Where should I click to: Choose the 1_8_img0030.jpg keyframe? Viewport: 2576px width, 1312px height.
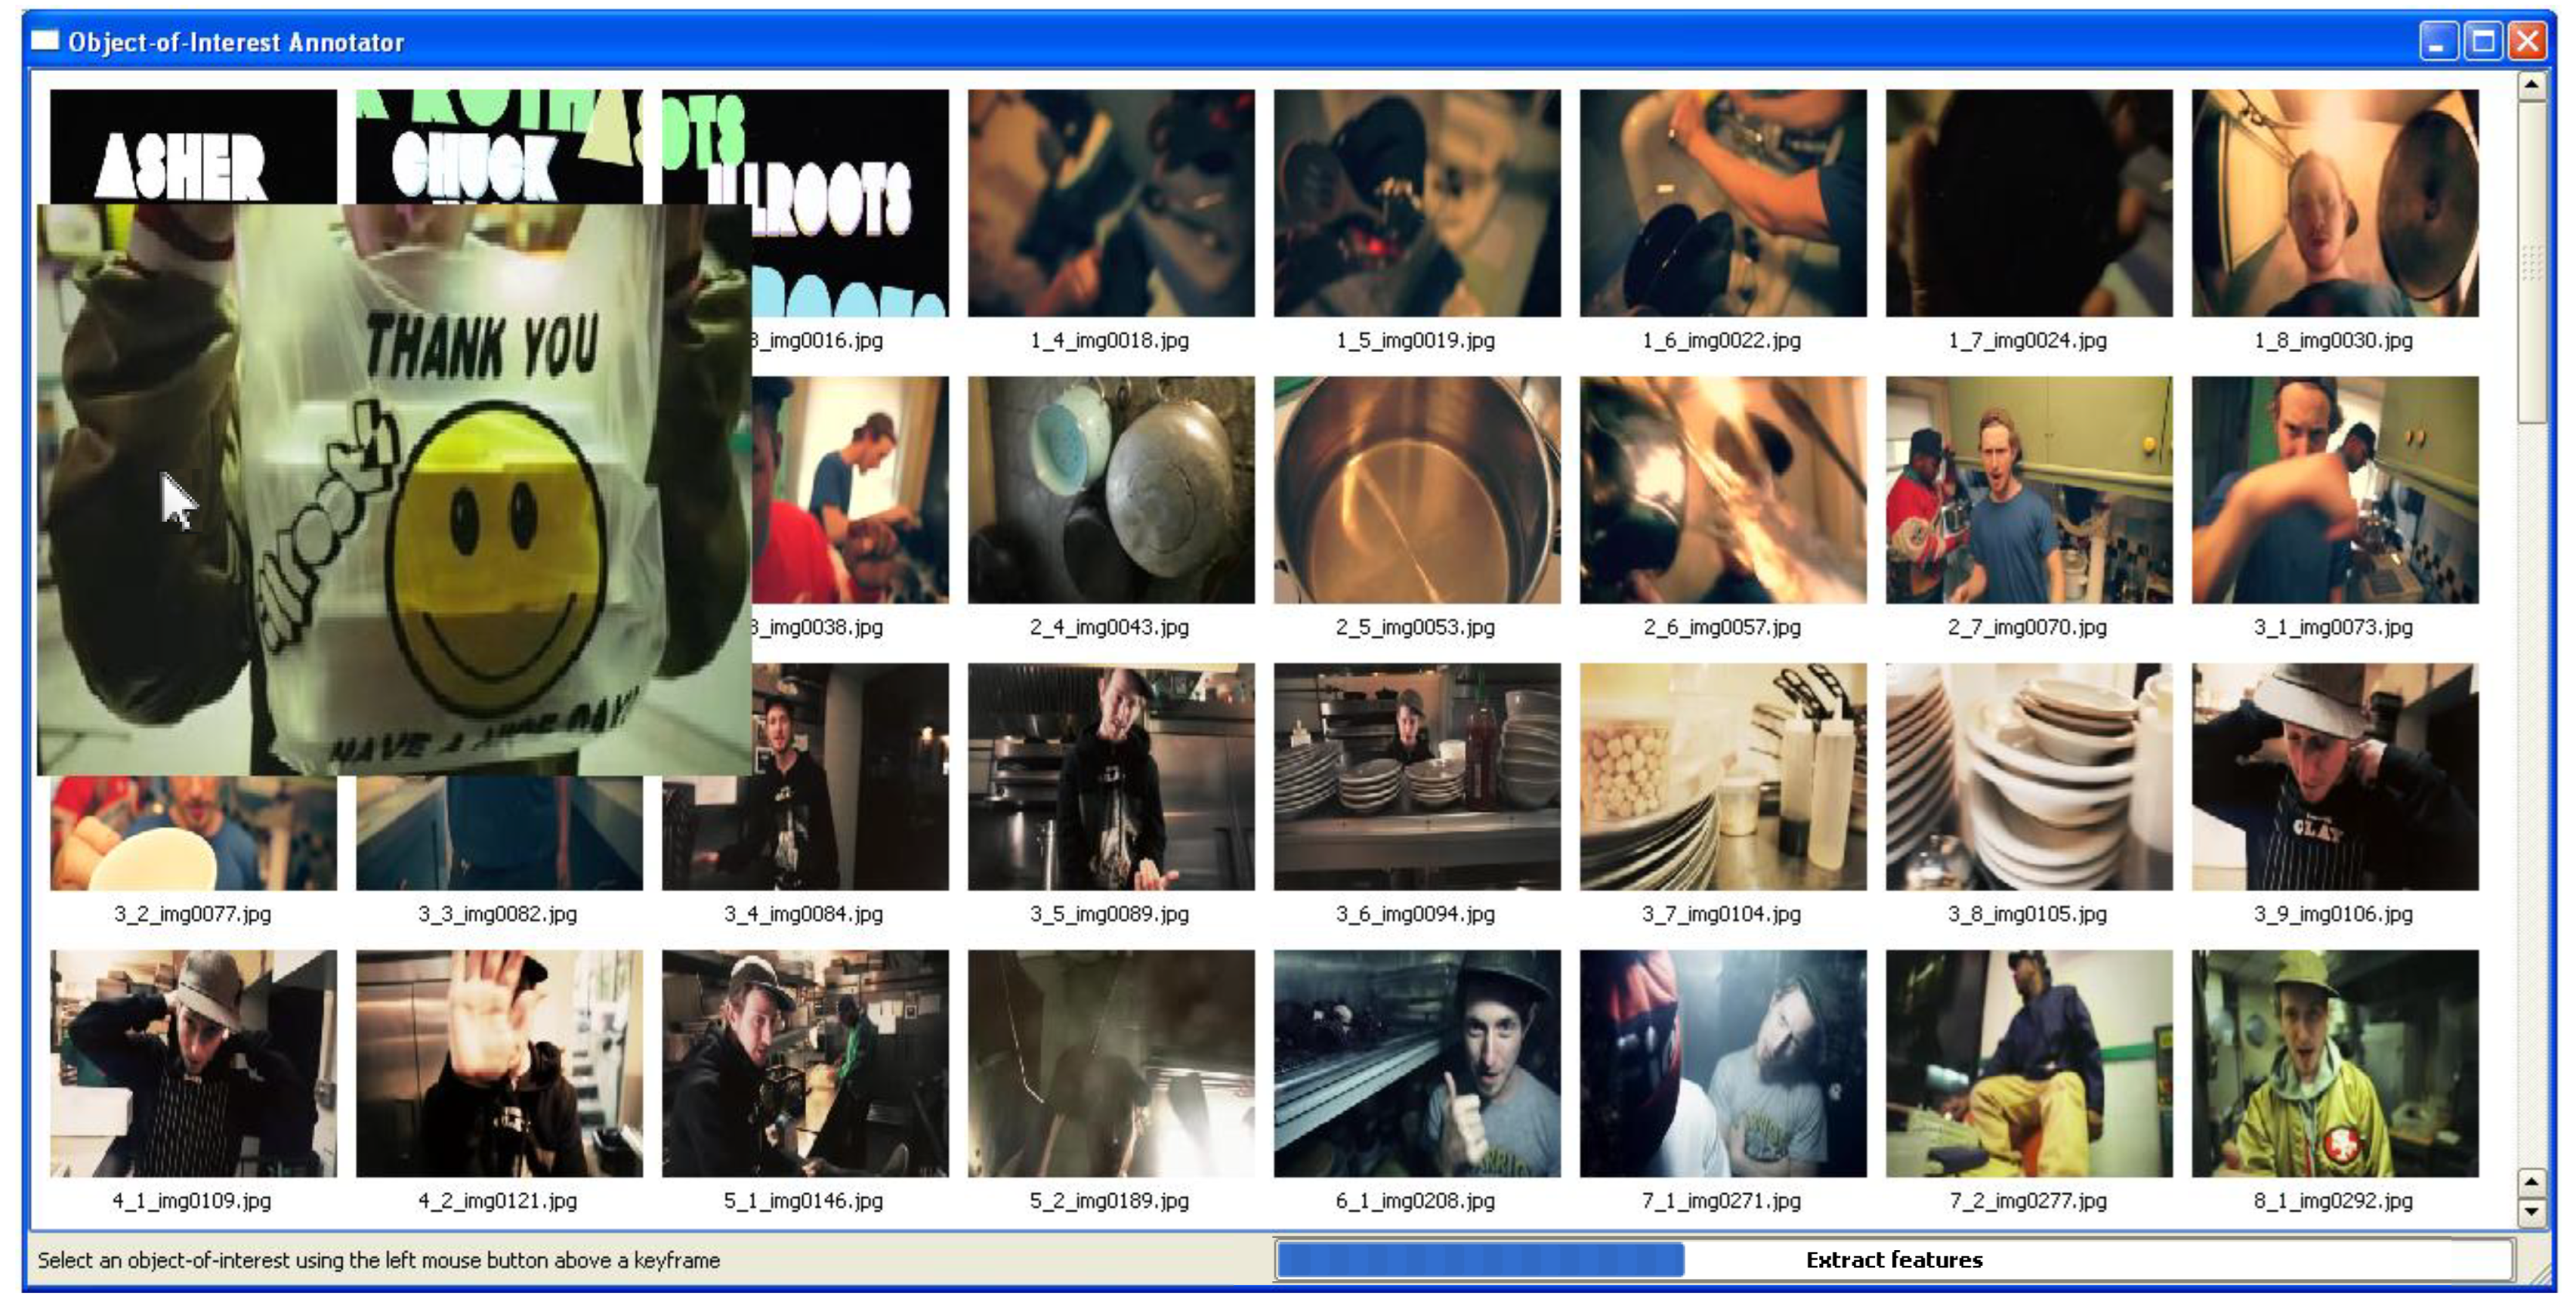coord(2334,203)
